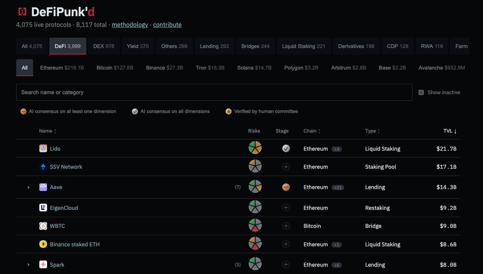Open the RWA 119 tab
Screen dimensions: 483x274
coord(432,46)
